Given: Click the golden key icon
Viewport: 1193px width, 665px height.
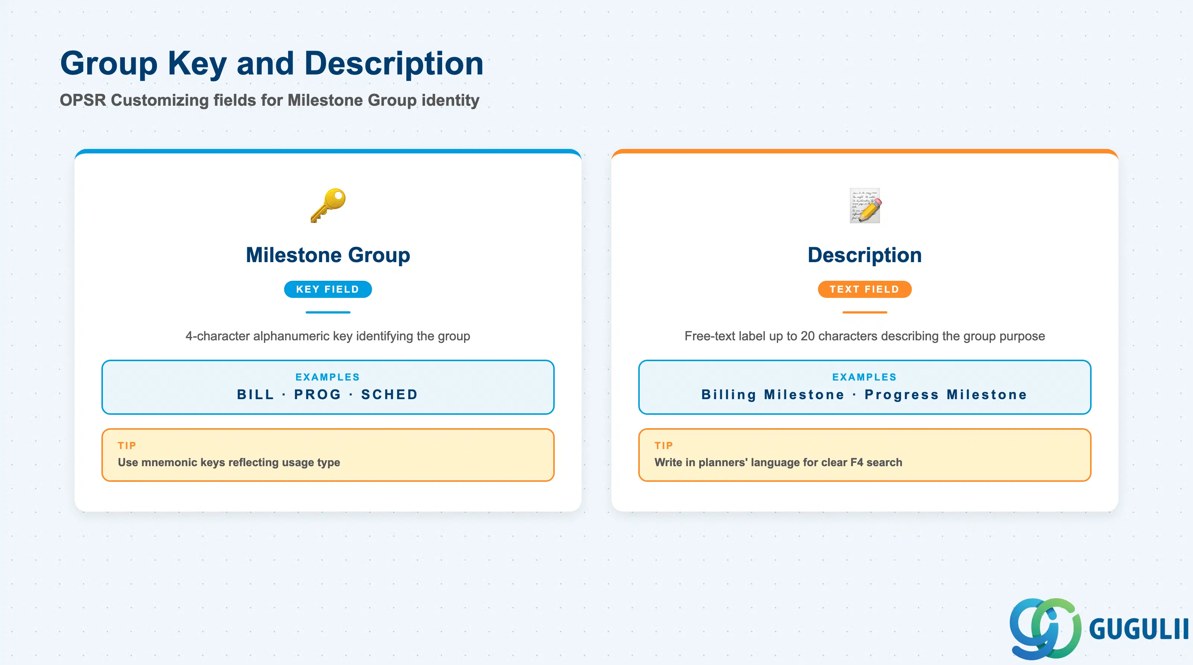Looking at the screenshot, I should tap(328, 205).
